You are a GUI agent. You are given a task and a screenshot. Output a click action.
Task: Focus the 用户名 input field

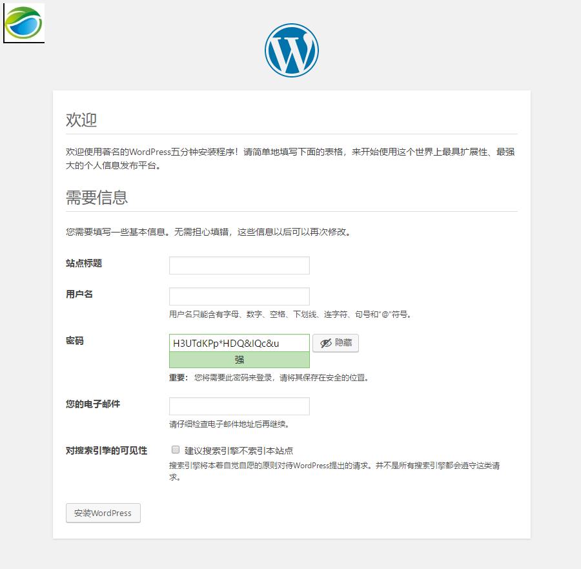240,296
